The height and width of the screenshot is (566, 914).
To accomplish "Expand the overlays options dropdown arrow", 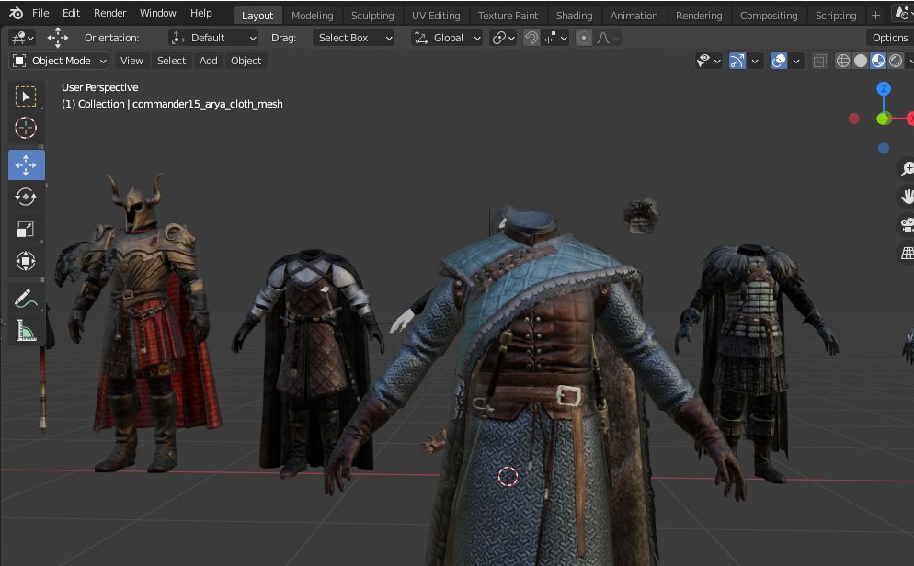I will click(796, 61).
